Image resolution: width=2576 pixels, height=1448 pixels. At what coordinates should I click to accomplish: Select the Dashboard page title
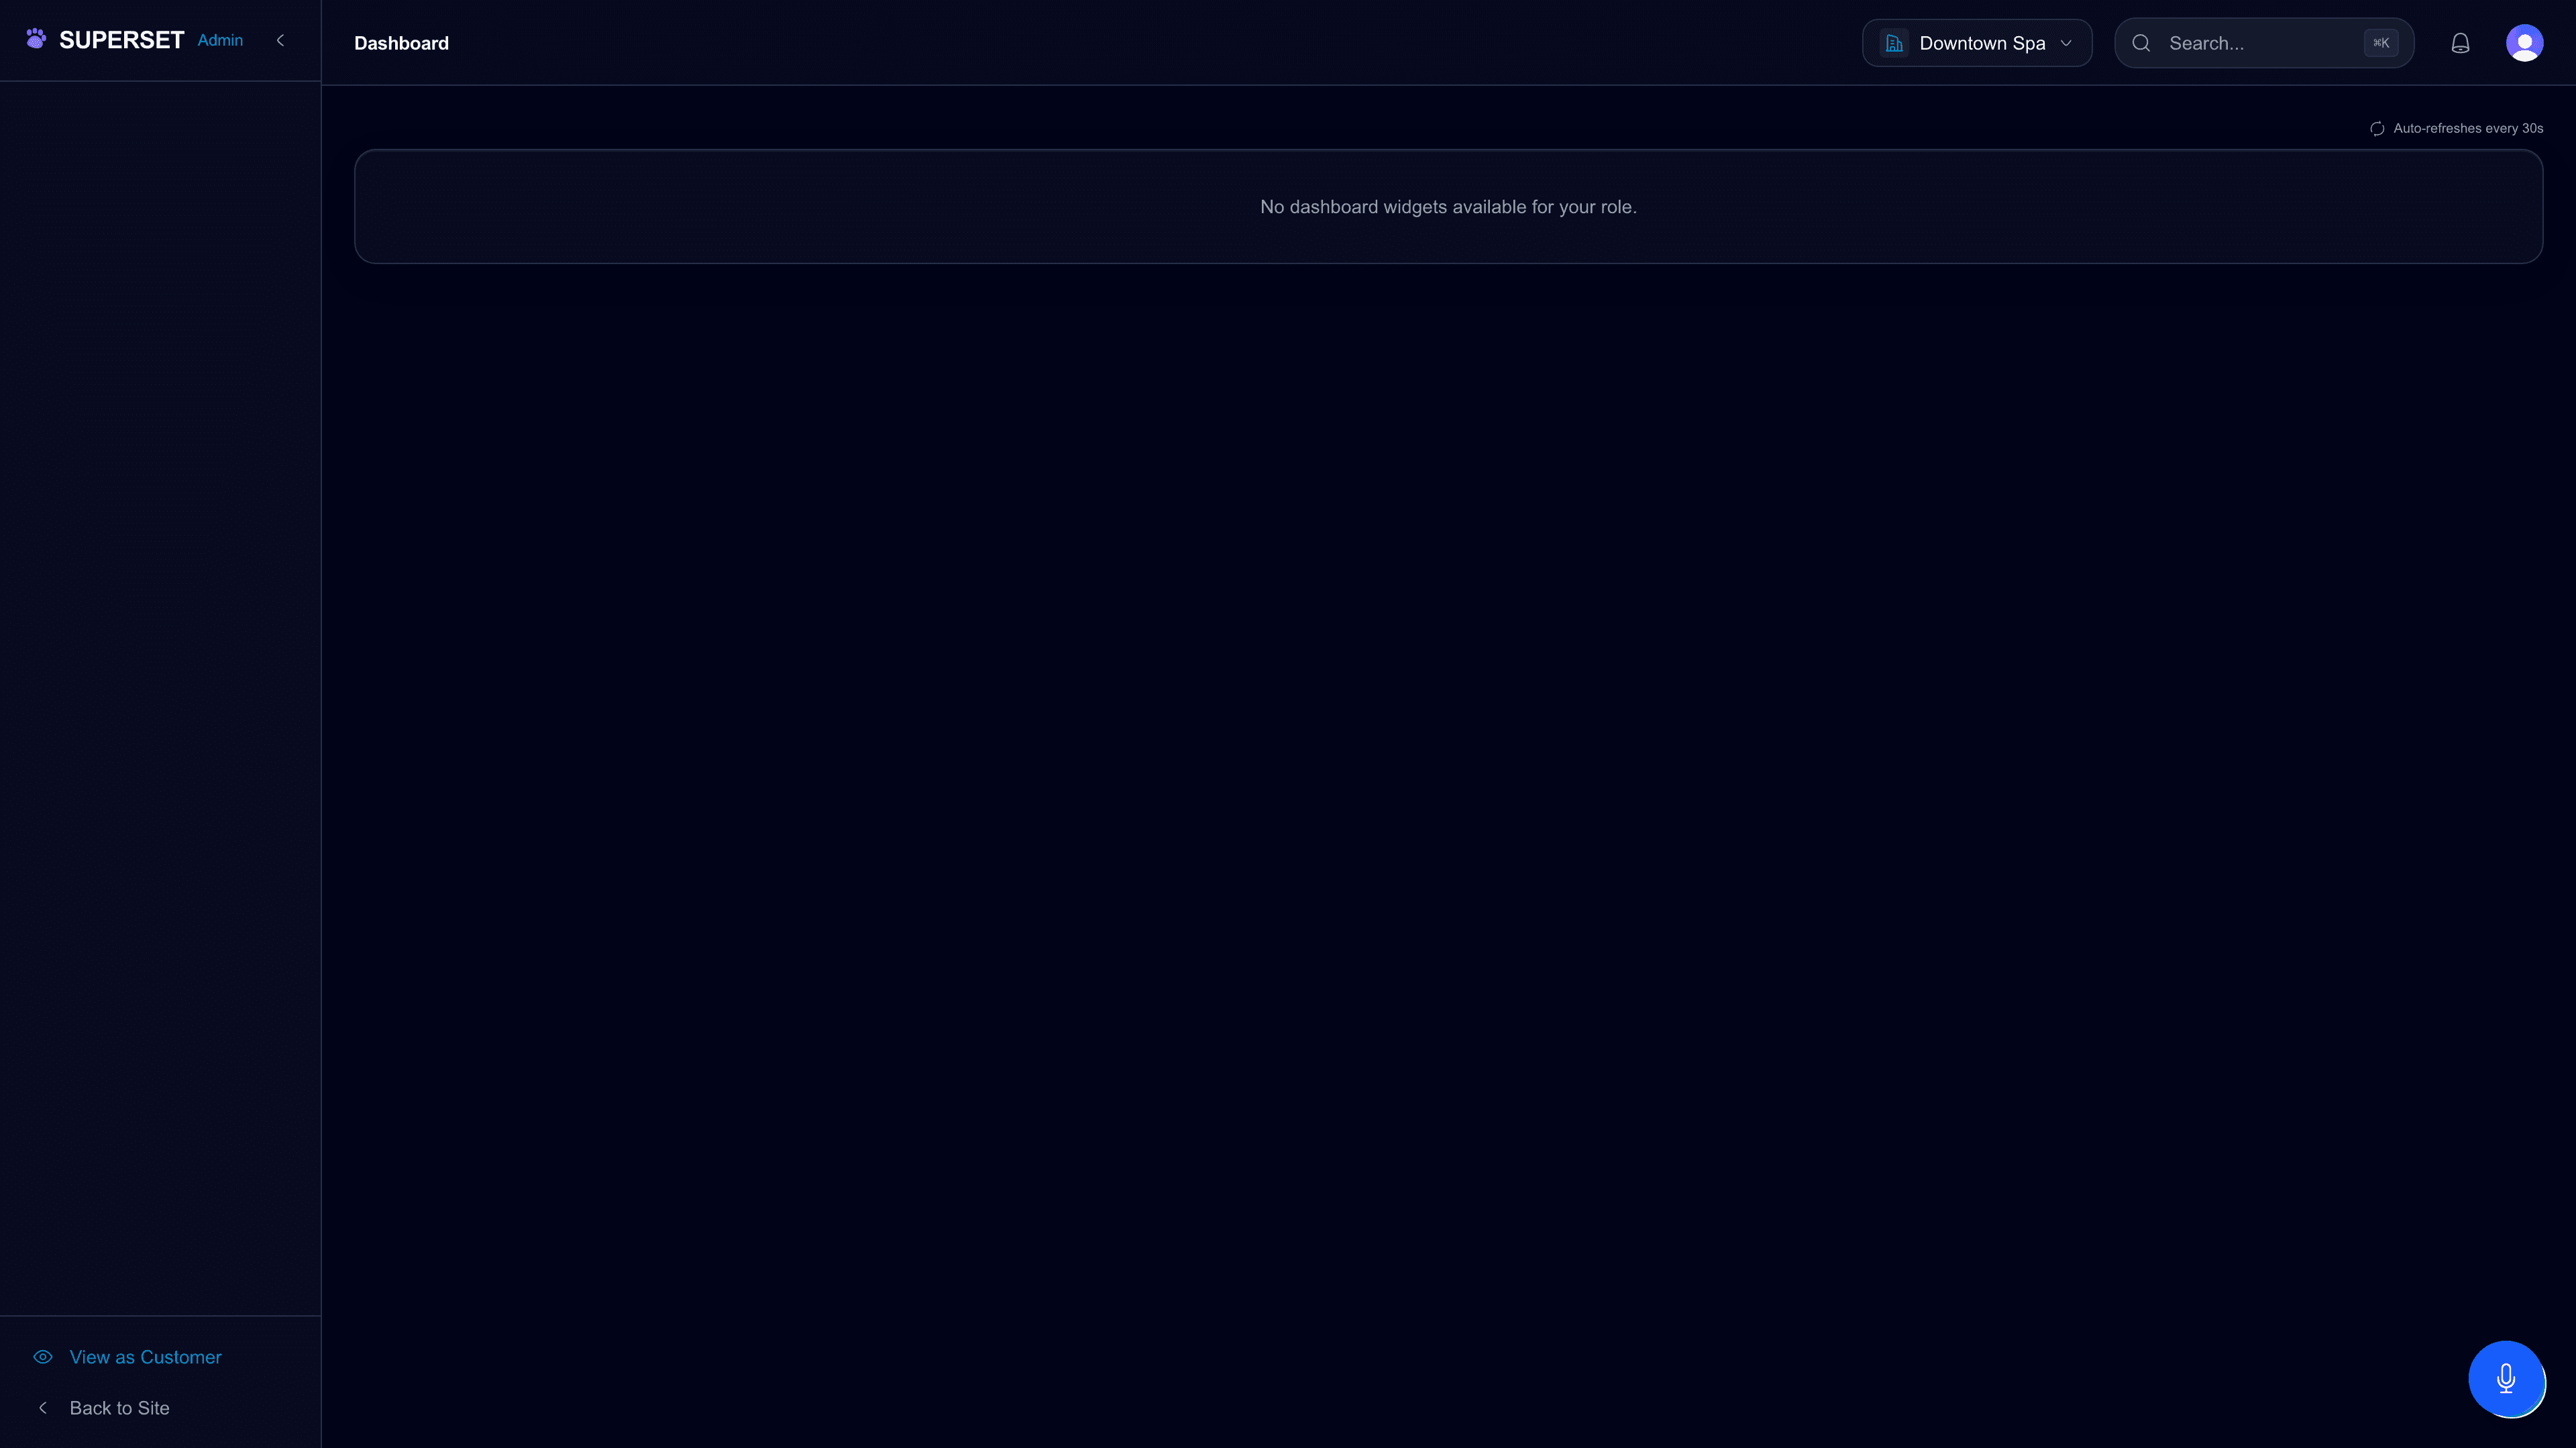pyautogui.click(x=401, y=42)
